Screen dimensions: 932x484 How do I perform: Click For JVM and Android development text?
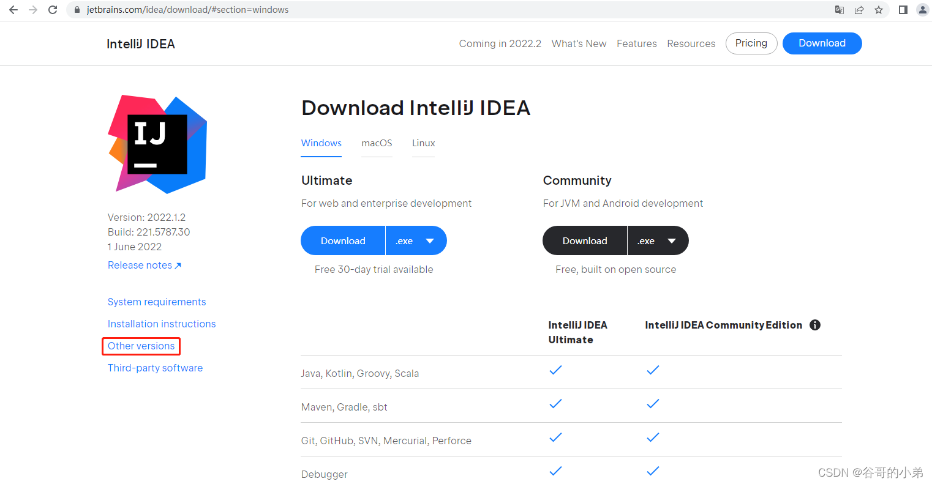click(623, 203)
